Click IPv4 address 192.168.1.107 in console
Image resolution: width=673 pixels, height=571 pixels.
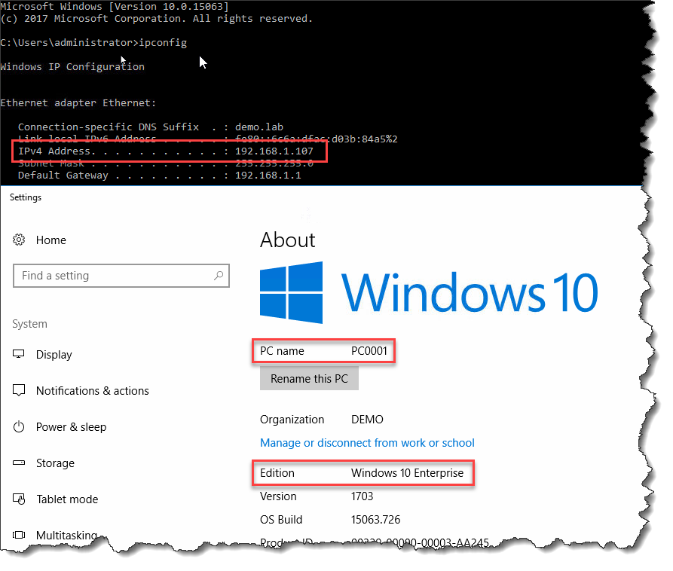[x=274, y=151]
